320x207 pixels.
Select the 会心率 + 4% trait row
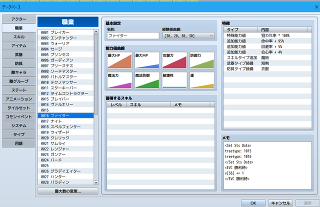coord(267,52)
